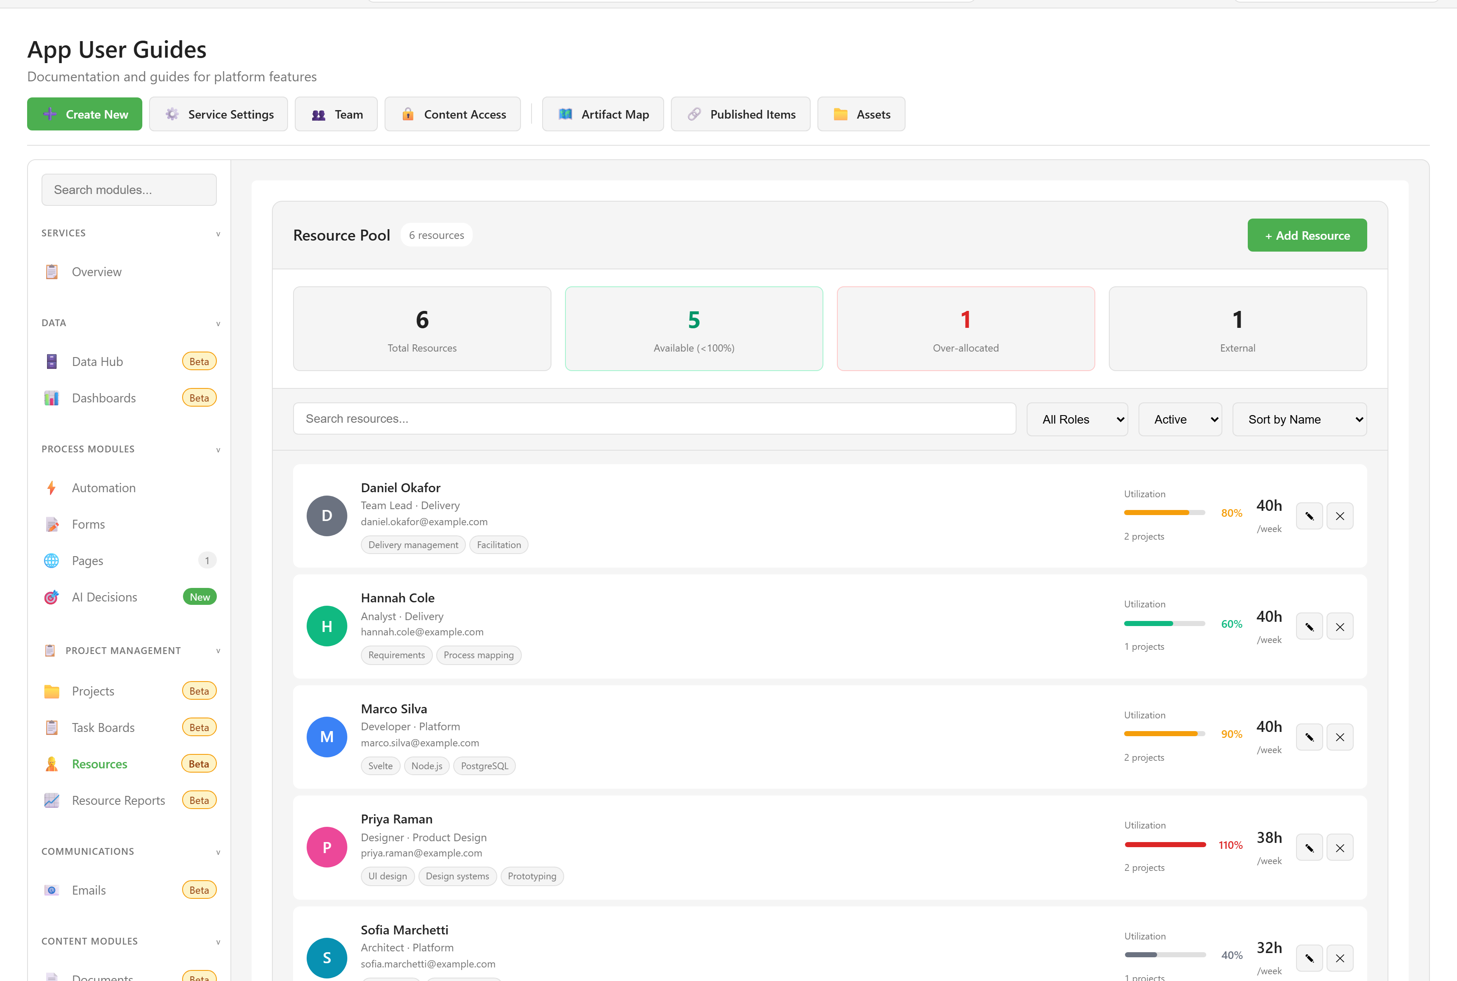Edit Hannah Cole with pencil icon
The image size is (1457, 981).
coord(1309,626)
